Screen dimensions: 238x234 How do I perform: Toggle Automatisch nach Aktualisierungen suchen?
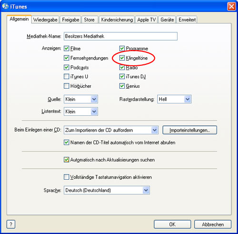coord(66,160)
